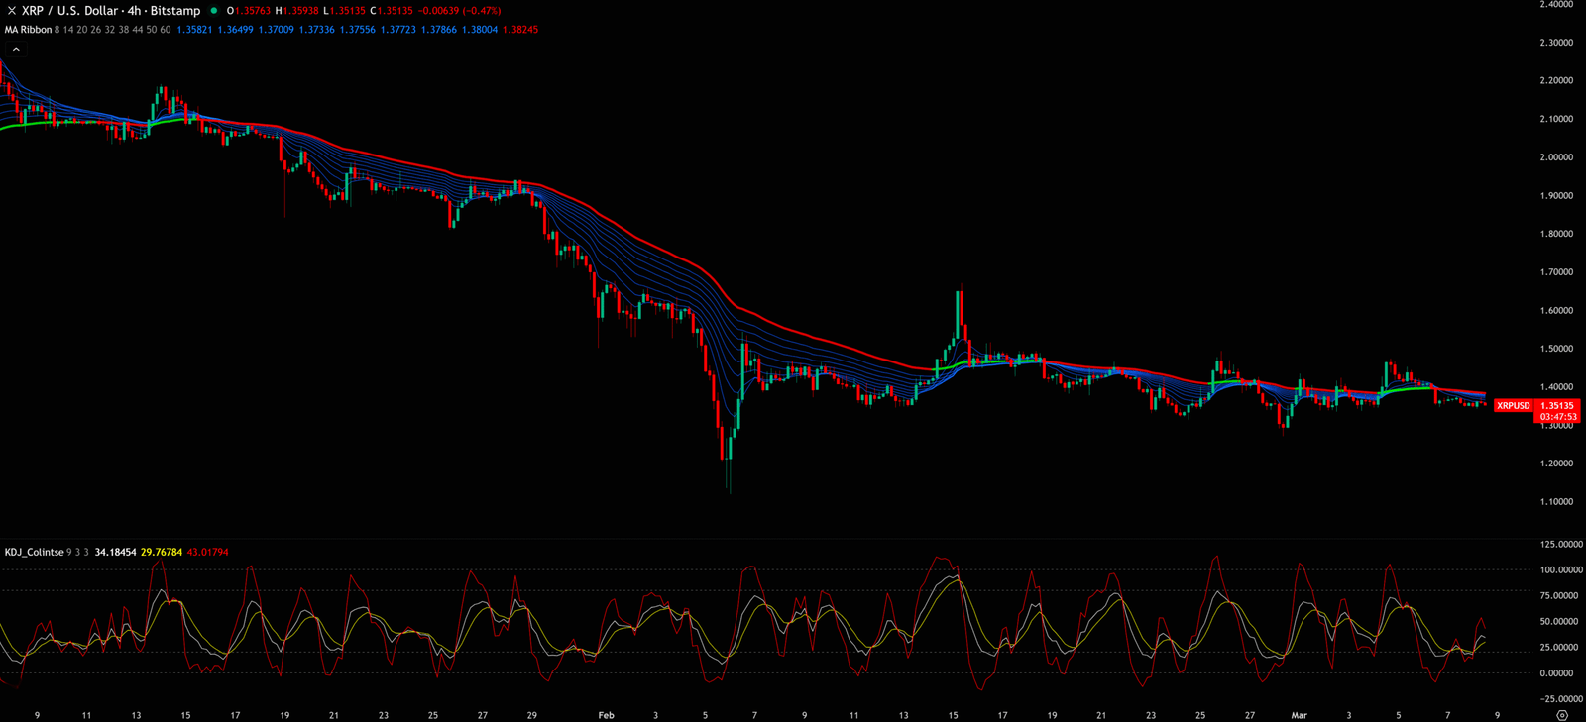Screen dimensions: 1586x722
Task: Click the red XRPUSD price tag
Action: pos(1513,406)
